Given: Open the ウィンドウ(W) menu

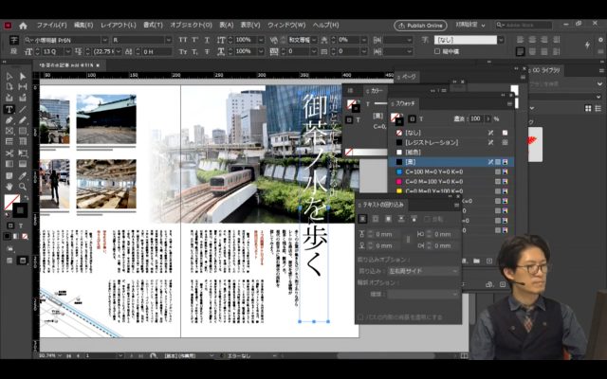Looking at the screenshot, I should pyautogui.click(x=286, y=26).
